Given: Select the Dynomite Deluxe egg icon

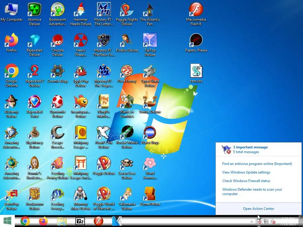Looking at the screenshot, I should point(58,101).
